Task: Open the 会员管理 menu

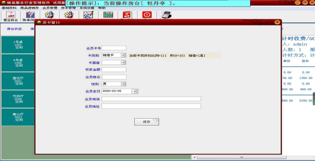Action: click(50, 8)
